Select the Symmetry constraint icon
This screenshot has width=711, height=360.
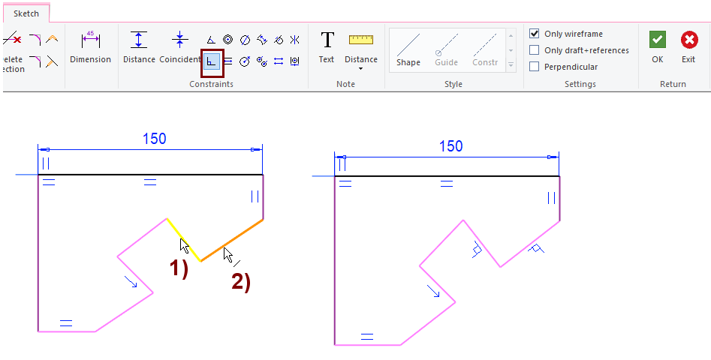pos(294,40)
